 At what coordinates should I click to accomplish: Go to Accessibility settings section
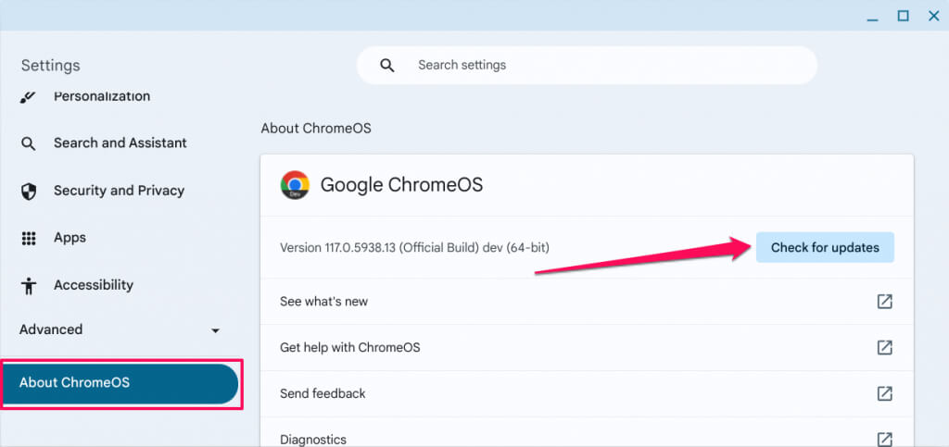click(94, 285)
